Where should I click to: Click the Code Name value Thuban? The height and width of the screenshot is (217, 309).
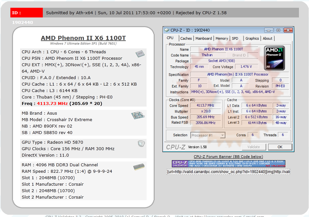pos(208,55)
